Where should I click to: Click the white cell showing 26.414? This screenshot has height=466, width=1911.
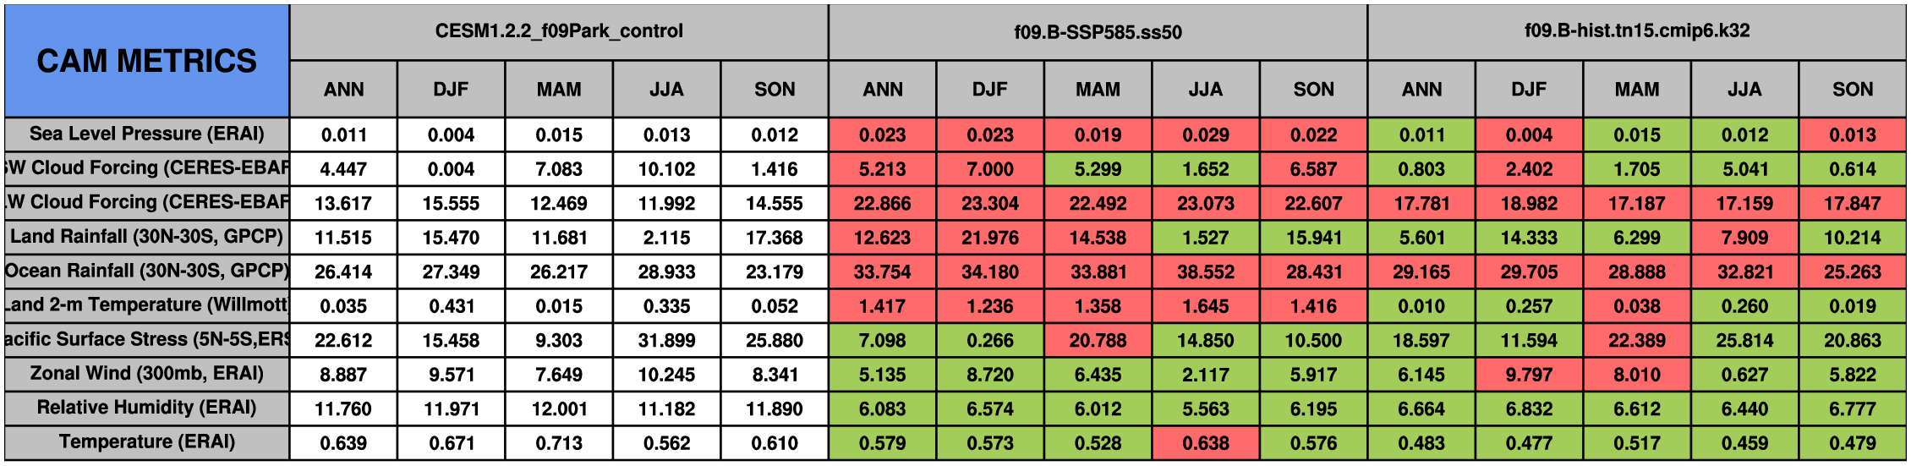[x=343, y=271]
